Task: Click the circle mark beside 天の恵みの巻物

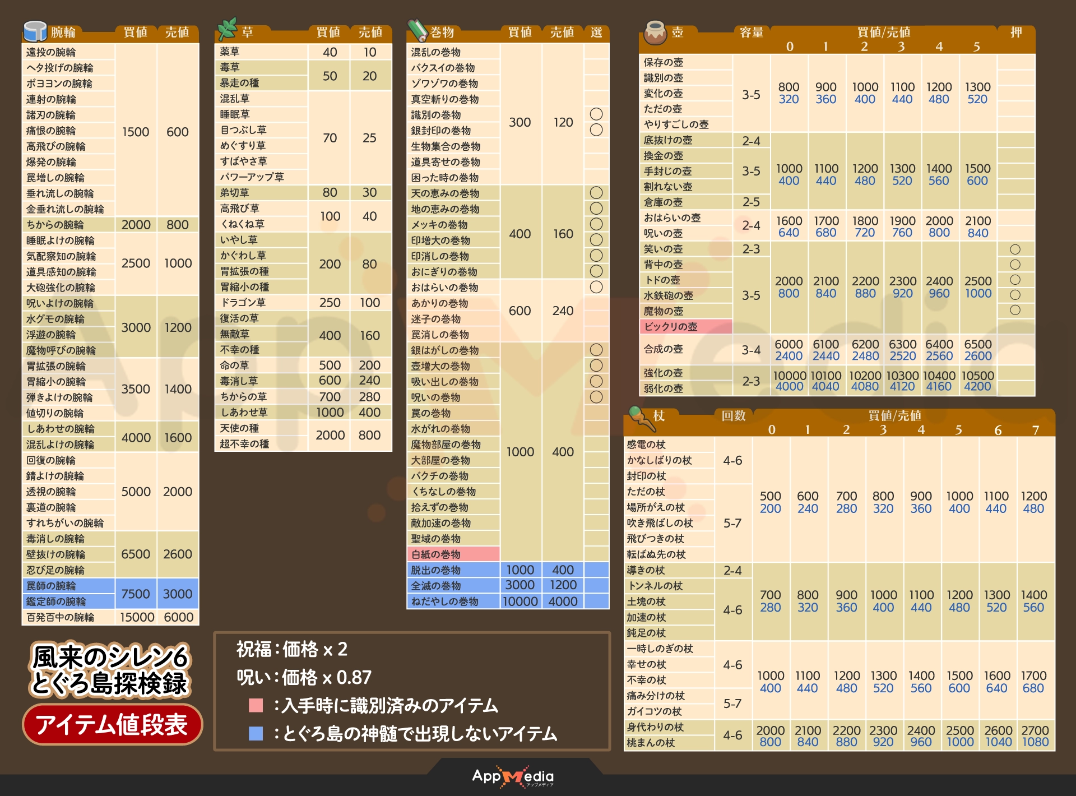Action: (596, 193)
